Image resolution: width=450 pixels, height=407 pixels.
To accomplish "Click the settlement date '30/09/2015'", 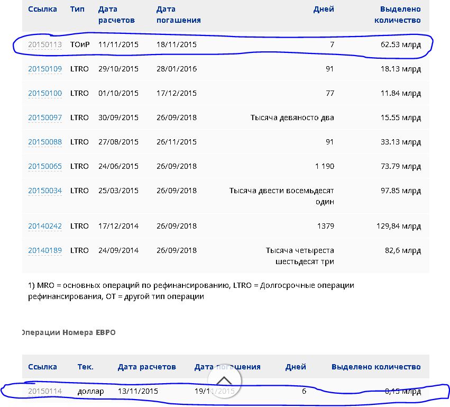I will (x=118, y=118).
